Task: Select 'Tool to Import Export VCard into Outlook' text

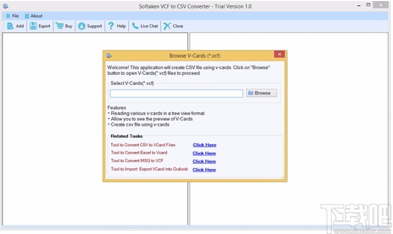Action: (x=150, y=169)
